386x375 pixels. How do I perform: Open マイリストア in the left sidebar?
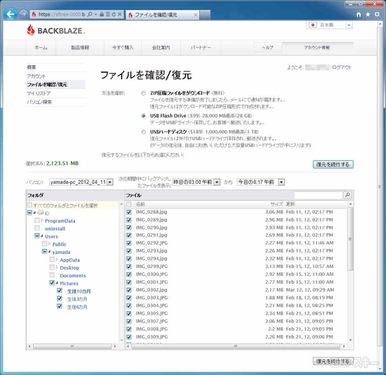pos(39,93)
